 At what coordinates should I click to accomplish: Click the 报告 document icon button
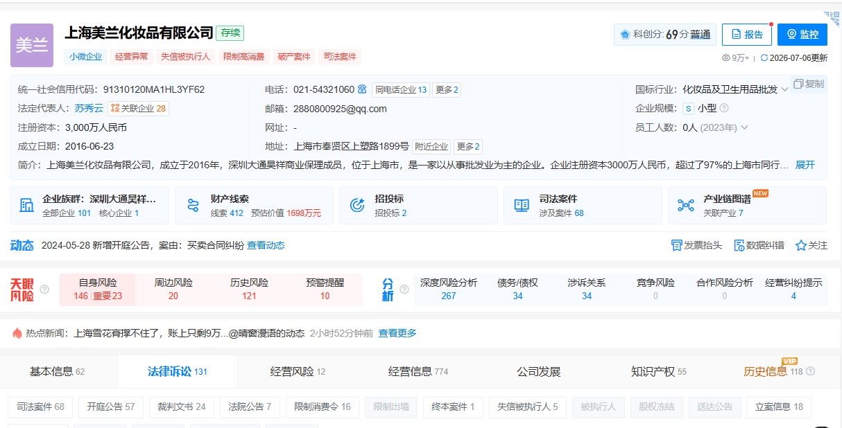click(x=747, y=34)
